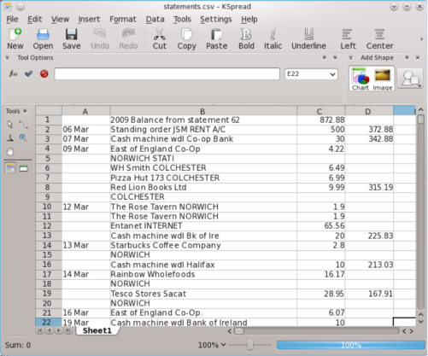Expand the hidden toolbar items arrow
Viewport: 428px width, 356px height.
[x=422, y=39]
